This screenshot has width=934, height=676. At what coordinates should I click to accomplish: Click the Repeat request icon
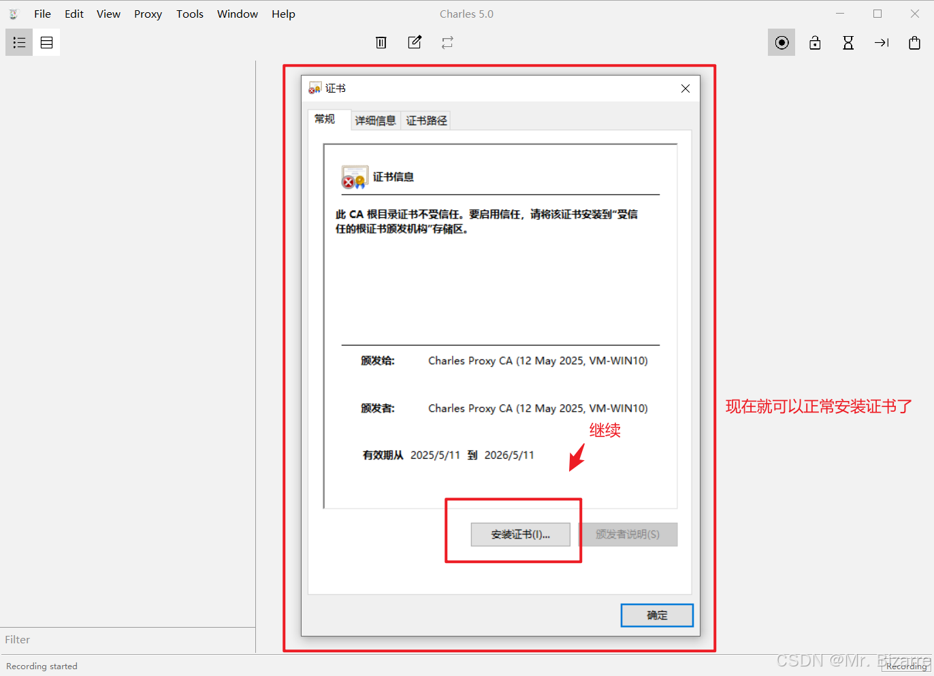click(x=447, y=42)
